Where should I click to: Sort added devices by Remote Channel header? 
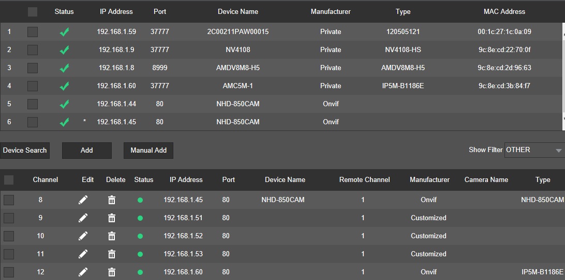click(x=365, y=179)
